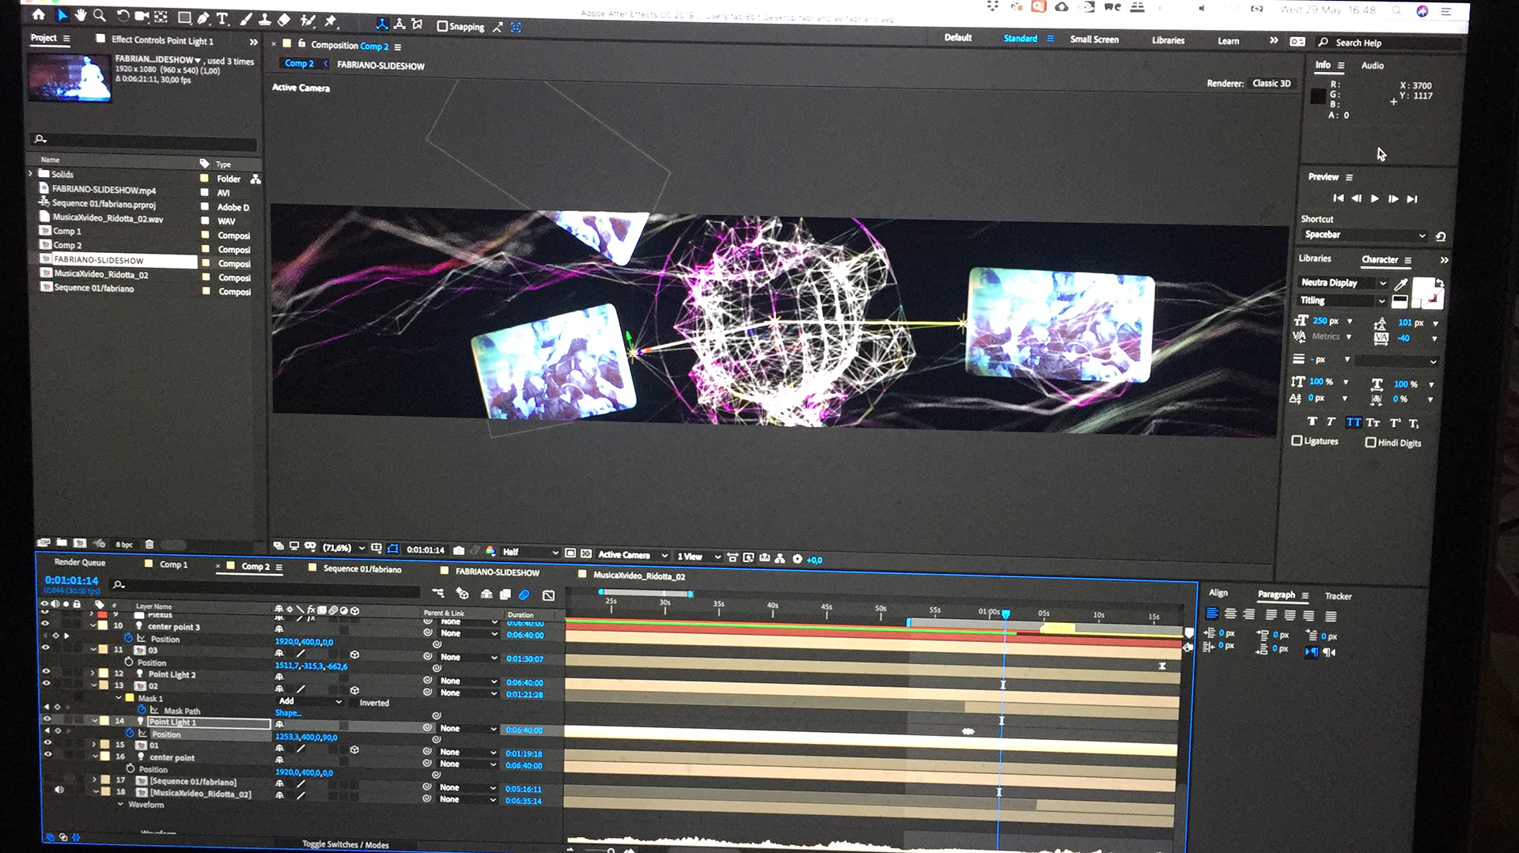1519x853 pixels.
Task: Open the Neutra Display font family dropdown
Action: tap(1343, 282)
